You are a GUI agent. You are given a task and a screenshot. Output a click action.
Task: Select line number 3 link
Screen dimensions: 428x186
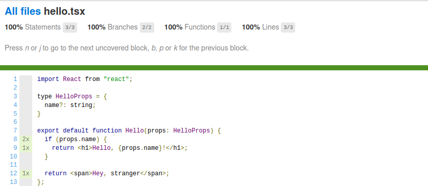pyautogui.click(x=15, y=96)
